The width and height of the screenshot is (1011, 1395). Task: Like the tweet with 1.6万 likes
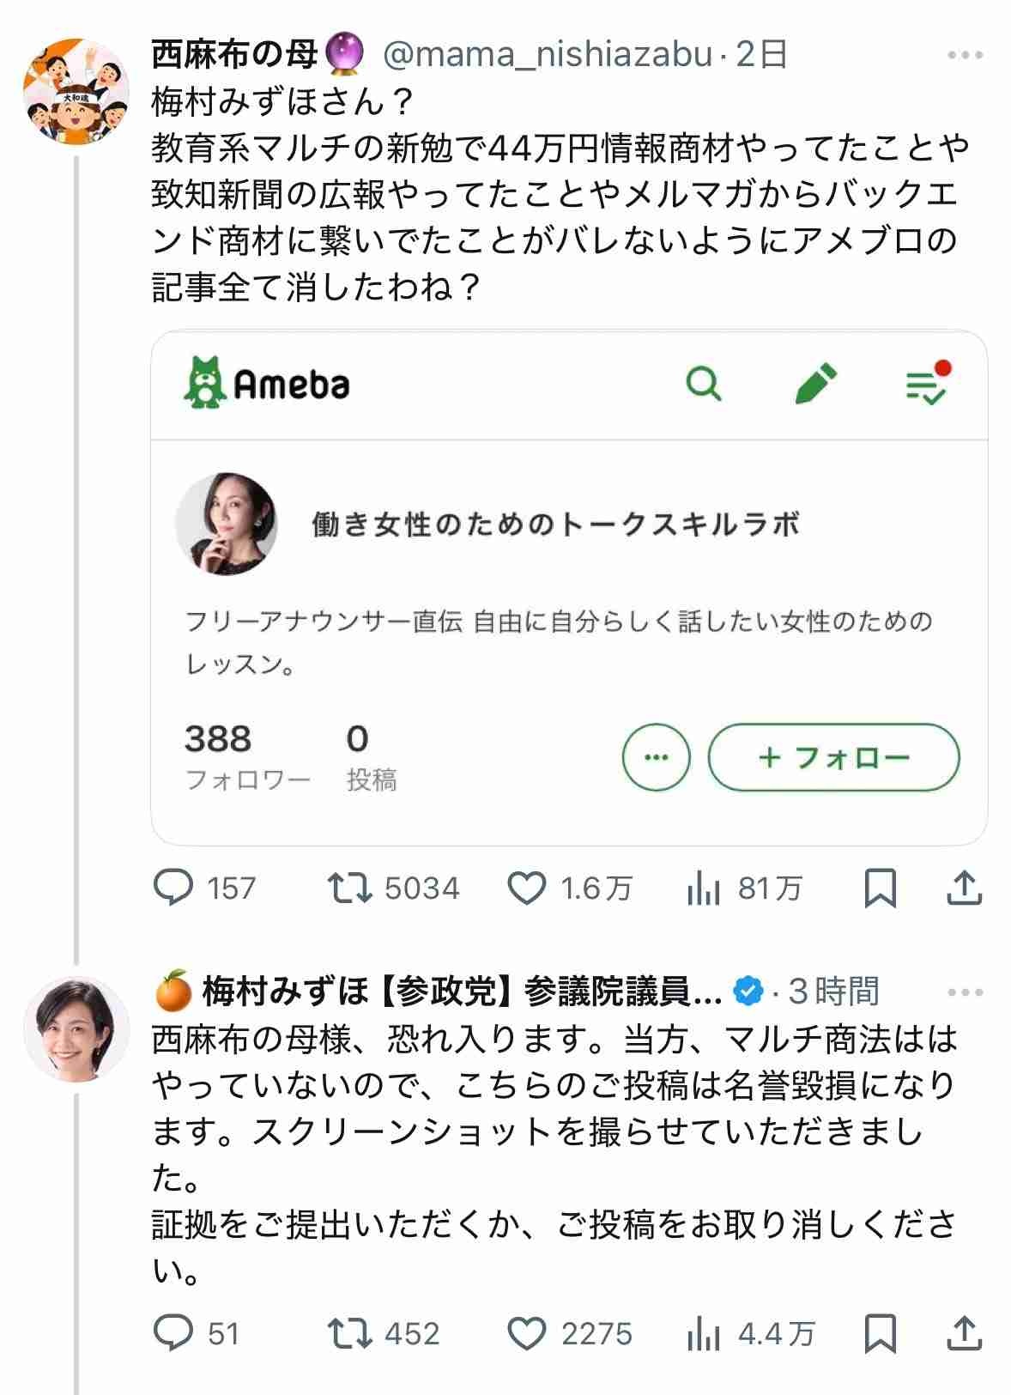click(x=527, y=888)
